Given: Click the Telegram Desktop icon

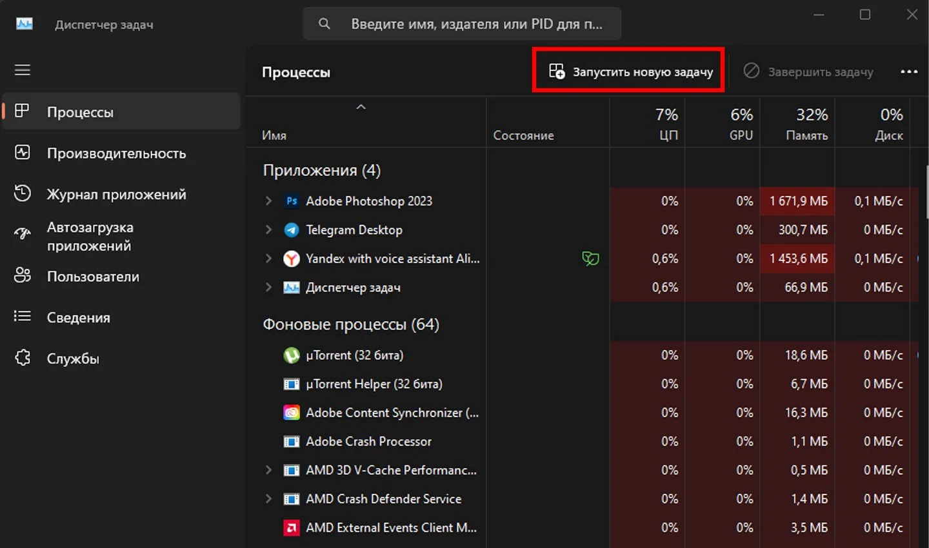Looking at the screenshot, I should coord(292,230).
